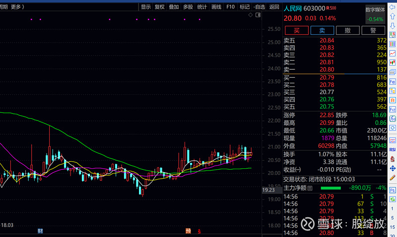Open the 标记 menu
This screenshot has width=397, height=237.
tap(245, 7)
